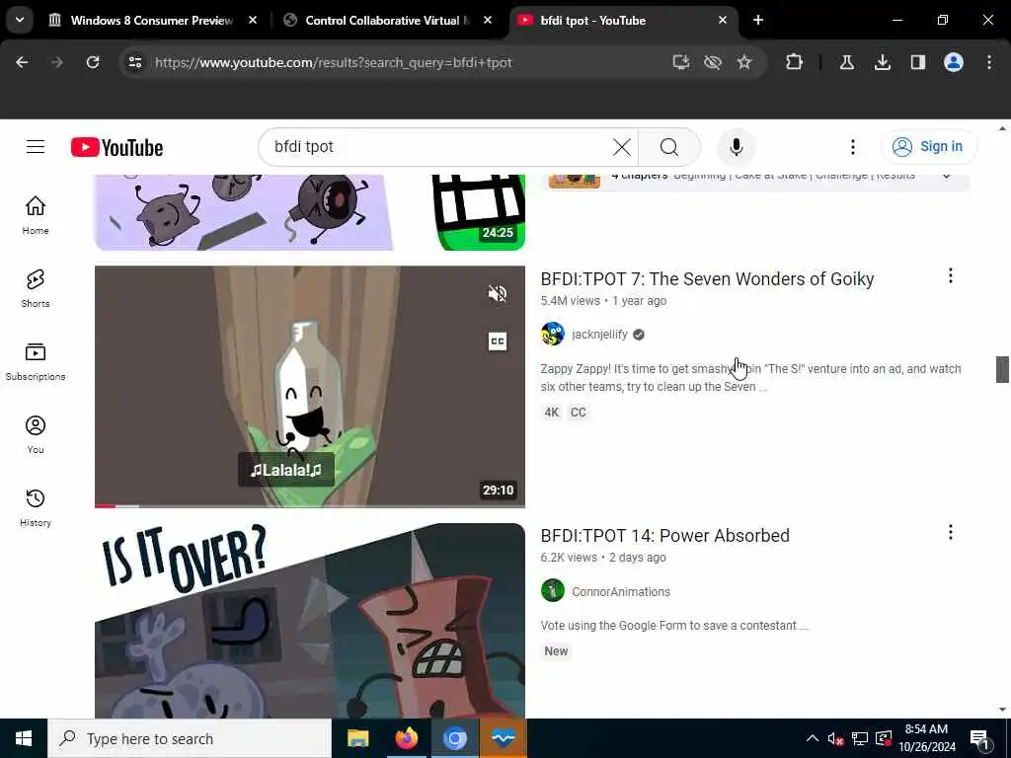Click the page vertical scrollbar thumb
Viewport: 1011px width, 758px height.
(1002, 369)
